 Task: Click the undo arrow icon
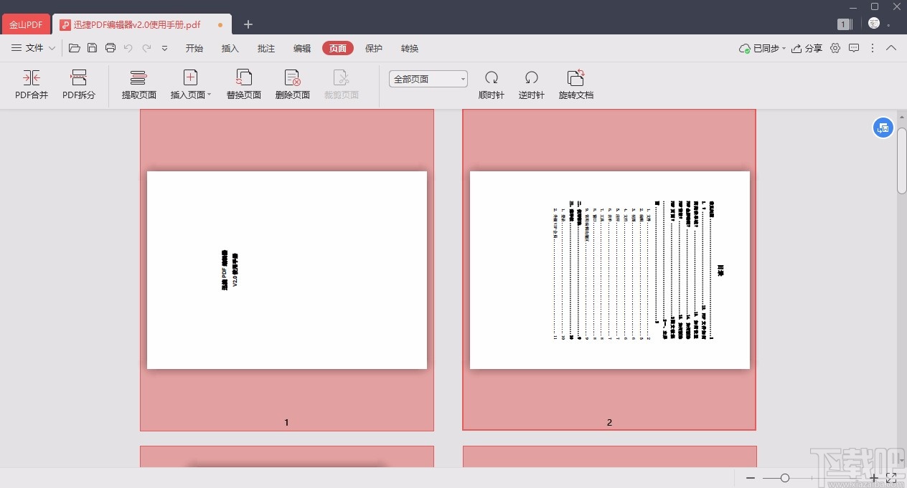coord(128,48)
